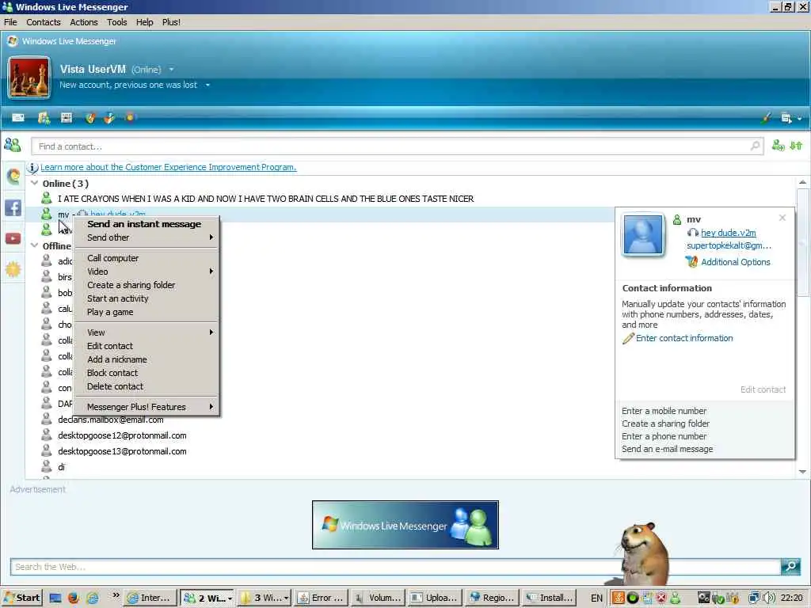Open the Plus! menu

click(171, 22)
